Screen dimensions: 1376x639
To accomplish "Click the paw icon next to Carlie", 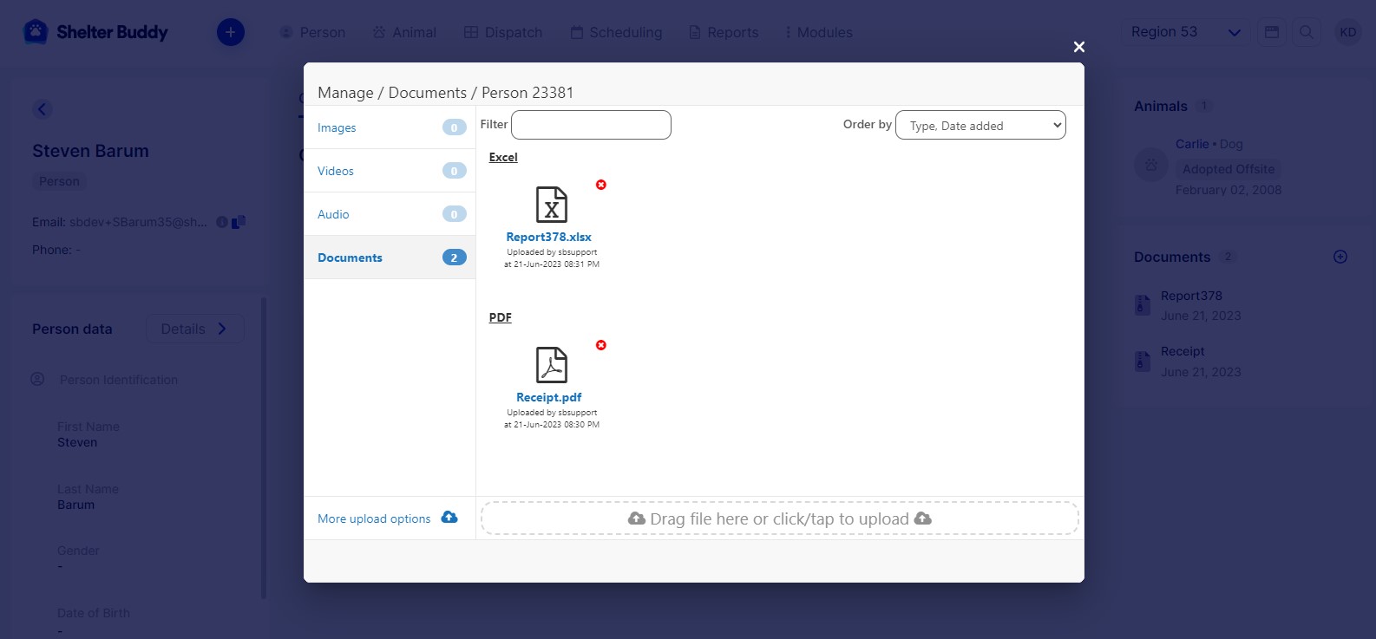I will pyautogui.click(x=1150, y=165).
